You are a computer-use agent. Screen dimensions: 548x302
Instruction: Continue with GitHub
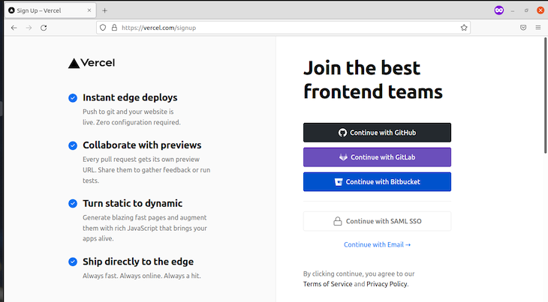[x=377, y=133]
